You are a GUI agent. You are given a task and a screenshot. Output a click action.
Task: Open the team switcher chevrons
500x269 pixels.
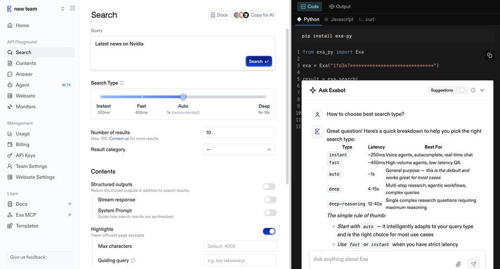62,9
